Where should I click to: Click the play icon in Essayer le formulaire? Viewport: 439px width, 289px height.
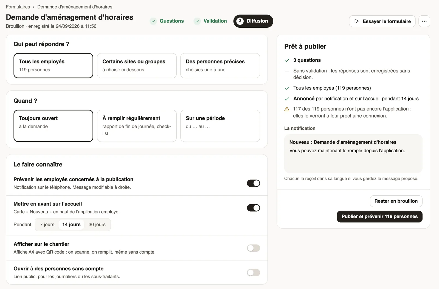click(x=356, y=21)
